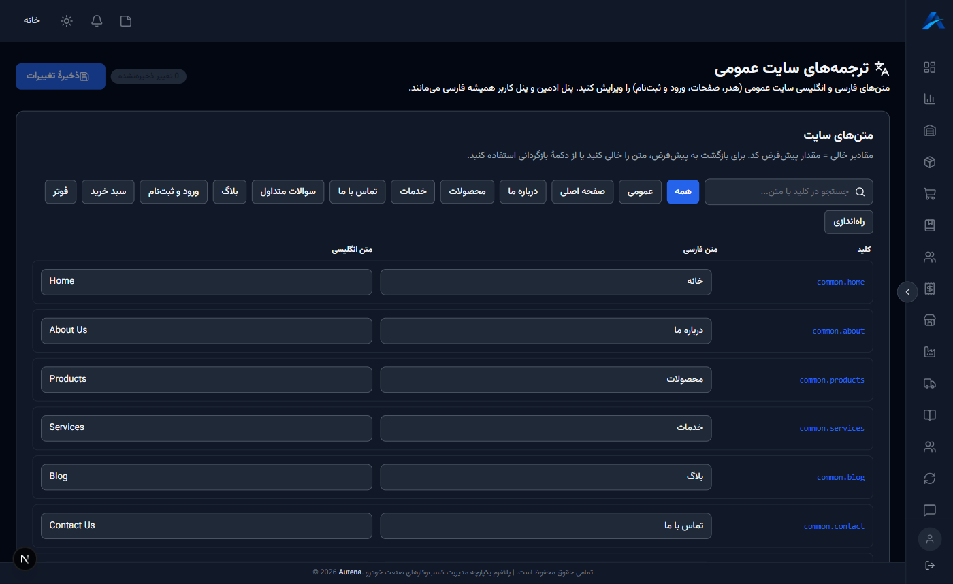
Task: Open the user profile avatar icon
Action: pos(929,539)
